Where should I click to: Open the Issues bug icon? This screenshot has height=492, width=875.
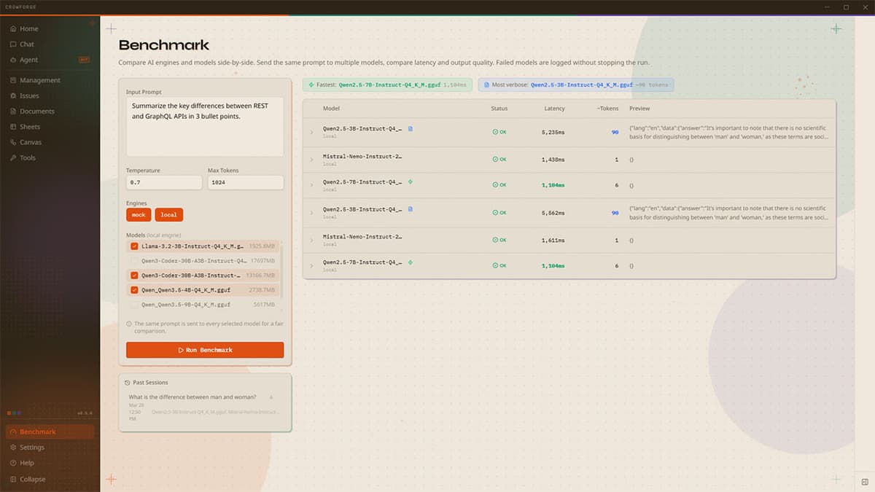coord(13,95)
